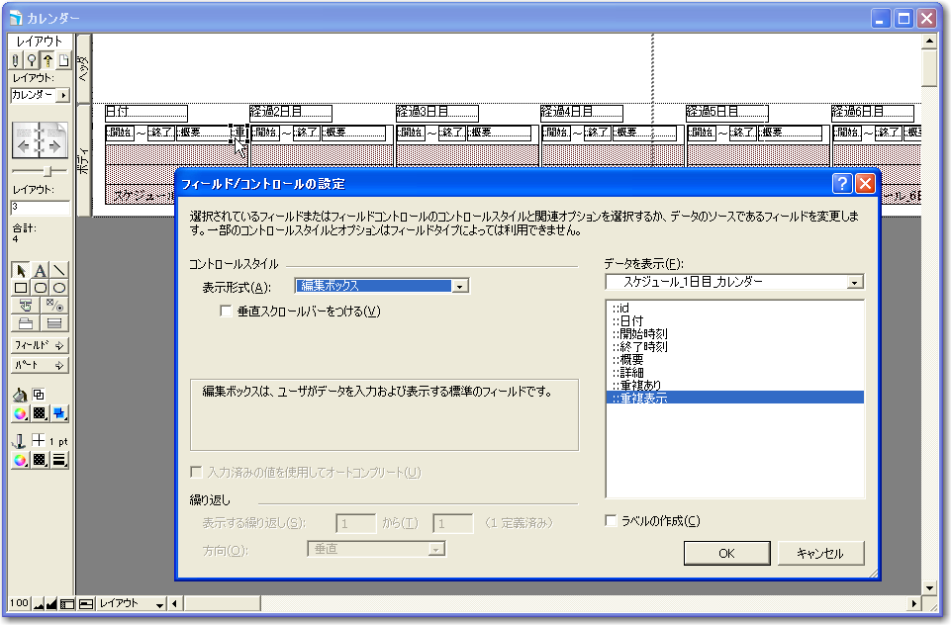The width and height of the screenshot is (951, 625).
Task: Open the 表示形式 dropdown
Action: [459, 286]
